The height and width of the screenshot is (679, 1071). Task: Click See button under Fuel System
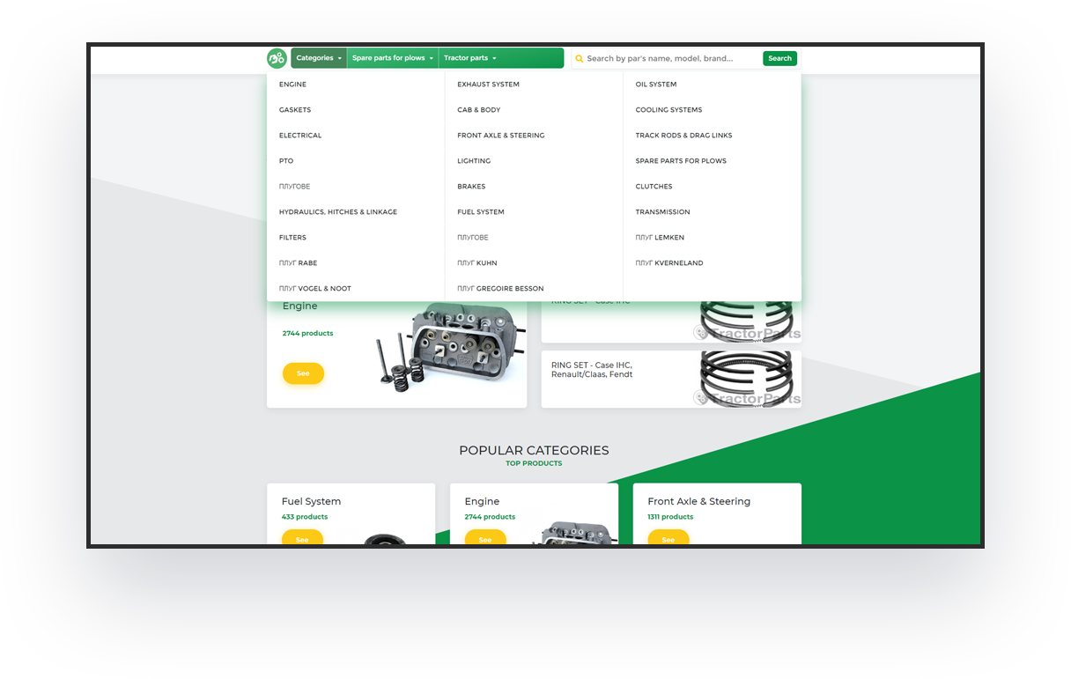(x=302, y=538)
